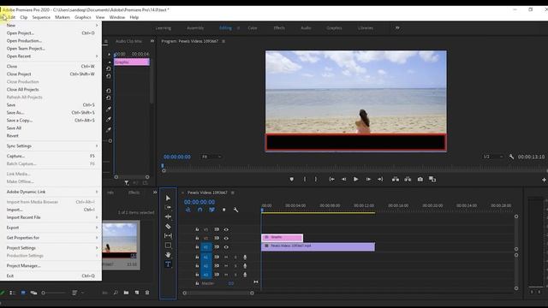Image resolution: width=548 pixels, height=308 pixels.
Task: Play the program monitor video
Action: [356, 179]
